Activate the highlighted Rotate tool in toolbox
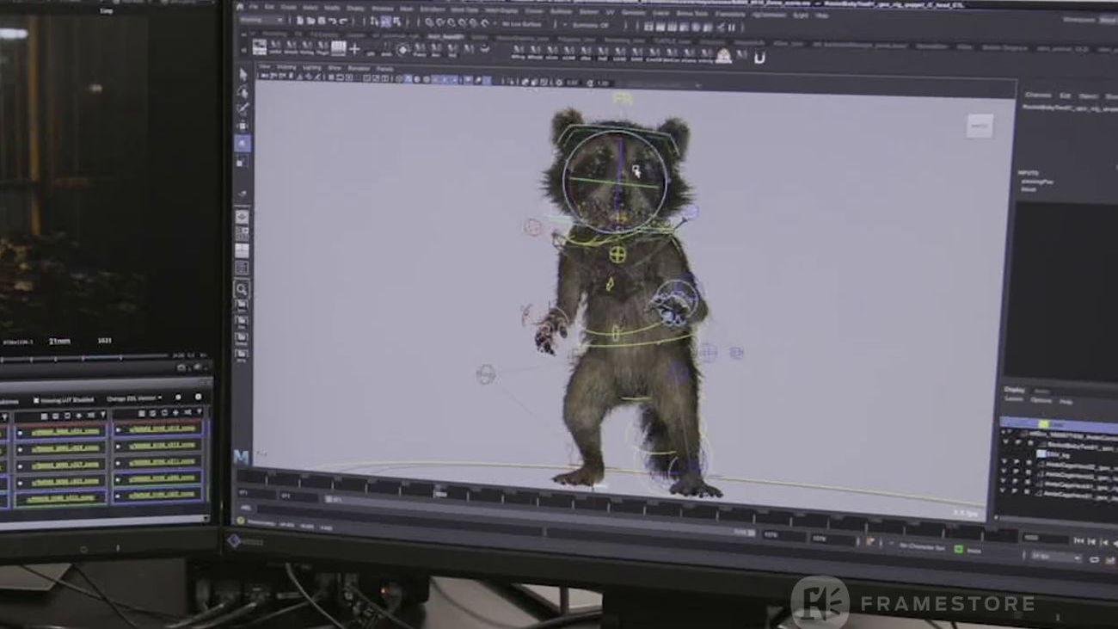 point(243,143)
